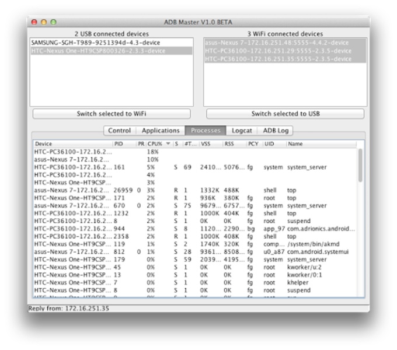Screen dimensions: 397x350
Task: Select top process row PID 2358
Action: coord(195,236)
